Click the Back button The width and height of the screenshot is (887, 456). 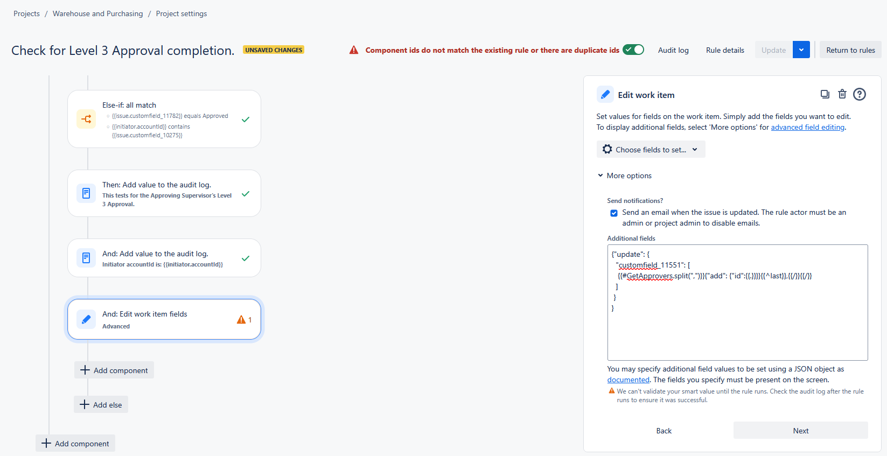664,430
